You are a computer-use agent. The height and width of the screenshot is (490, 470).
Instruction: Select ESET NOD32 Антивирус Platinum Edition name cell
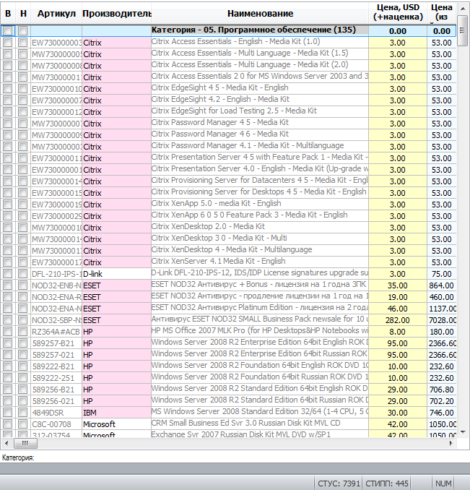(260, 307)
